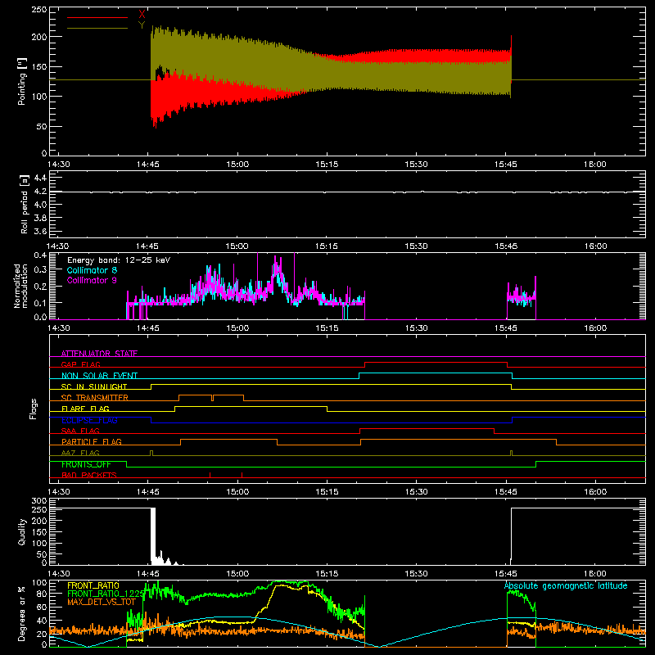Image resolution: width=655 pixels, height=655 pixels.
Task: Select the BAD_PACKETS flag label
Action: [x=89, y=475]
